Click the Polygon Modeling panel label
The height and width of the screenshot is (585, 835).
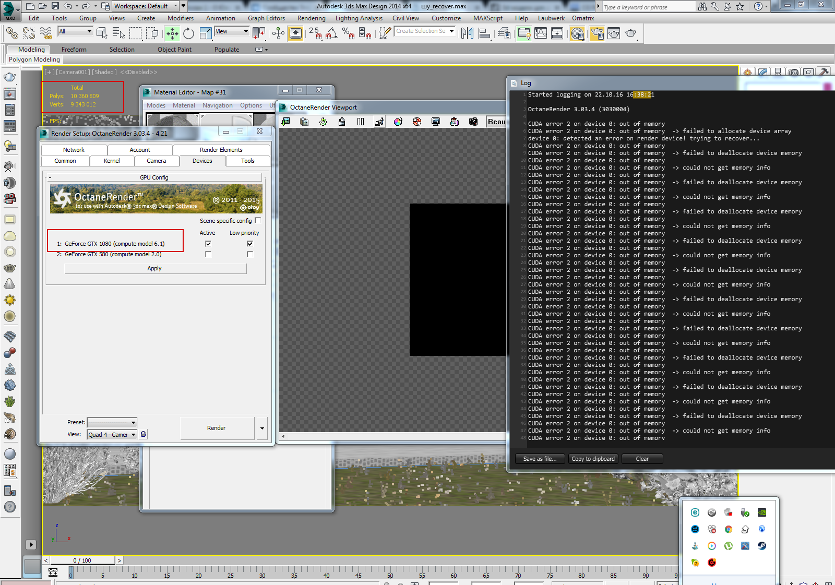(x=34, y=59)
